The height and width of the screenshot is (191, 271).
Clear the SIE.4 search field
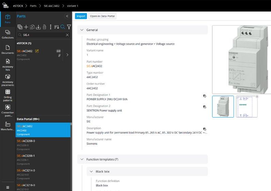(x=67, y=35)
